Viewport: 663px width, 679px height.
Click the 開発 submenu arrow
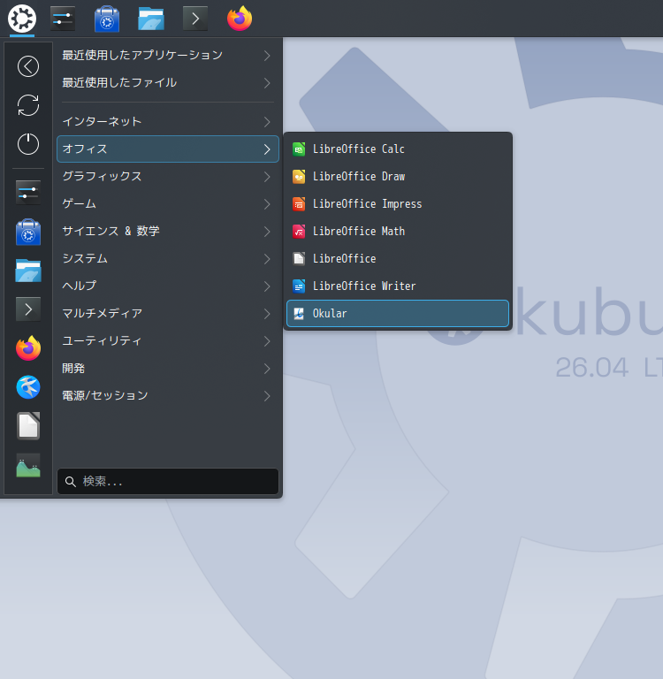coord(267,369)
